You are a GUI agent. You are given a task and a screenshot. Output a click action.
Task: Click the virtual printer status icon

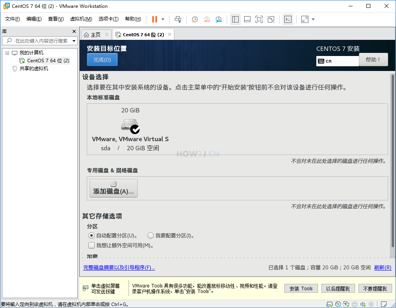[355, 304]
